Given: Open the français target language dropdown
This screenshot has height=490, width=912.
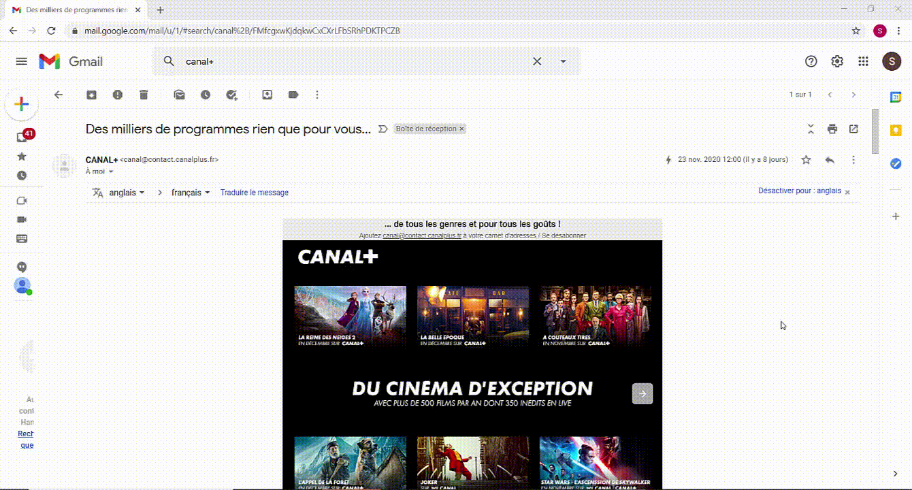Looking at the screenshot, I should click(x=190, y=193).
